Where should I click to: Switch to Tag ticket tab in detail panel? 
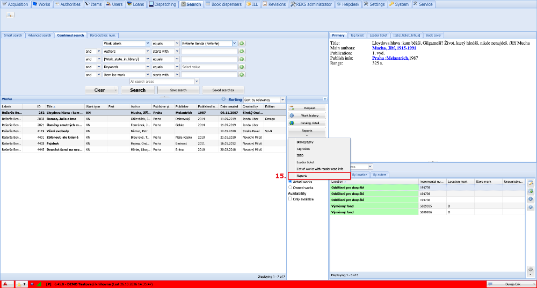click(357, 35)
